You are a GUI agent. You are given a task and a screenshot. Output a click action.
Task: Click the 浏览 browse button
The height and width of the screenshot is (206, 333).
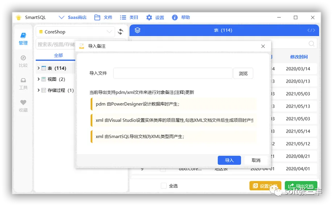click(243, 73)
